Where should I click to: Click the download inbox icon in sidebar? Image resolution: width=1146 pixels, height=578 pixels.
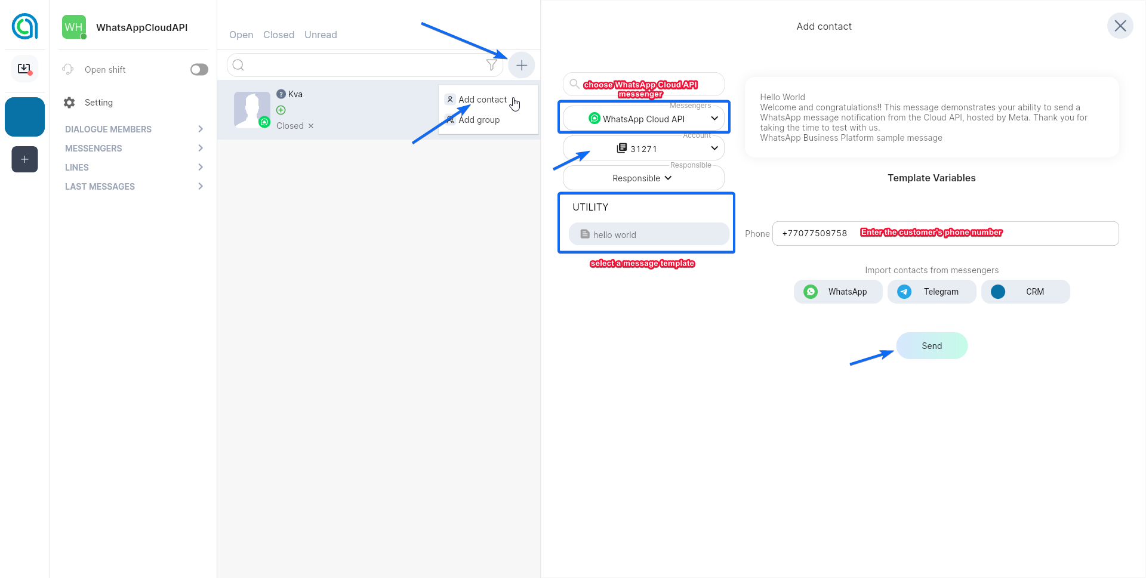[x=24, y=69]
